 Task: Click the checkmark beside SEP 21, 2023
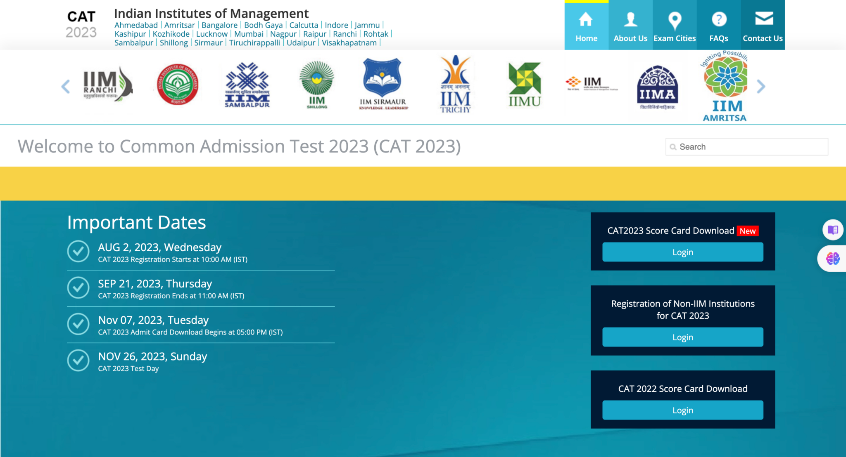click(78, 288)
